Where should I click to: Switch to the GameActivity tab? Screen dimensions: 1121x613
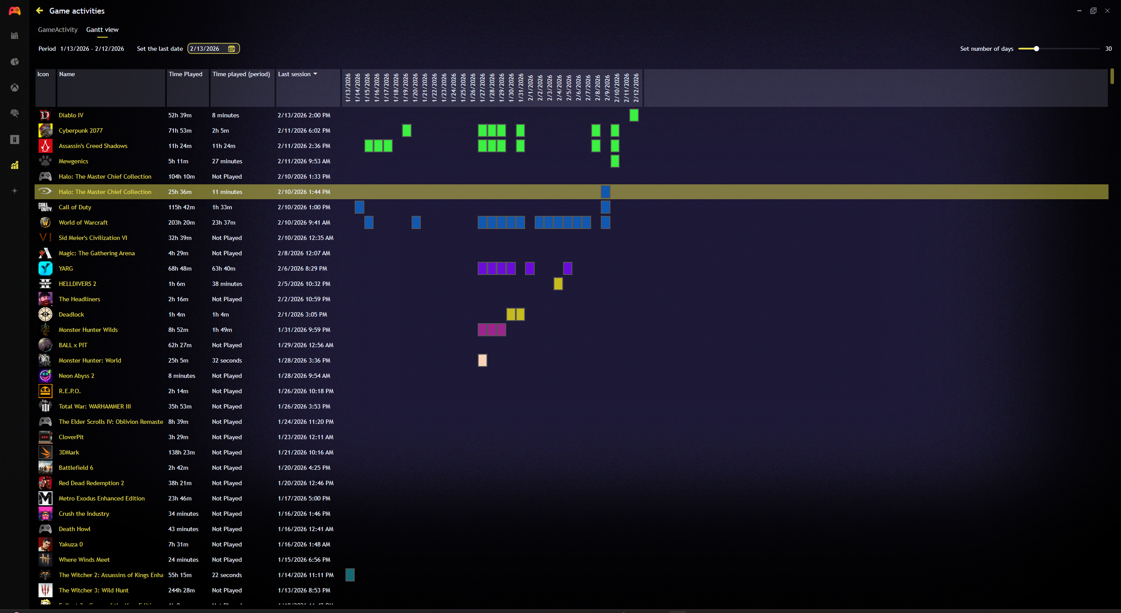pos(57,30)
